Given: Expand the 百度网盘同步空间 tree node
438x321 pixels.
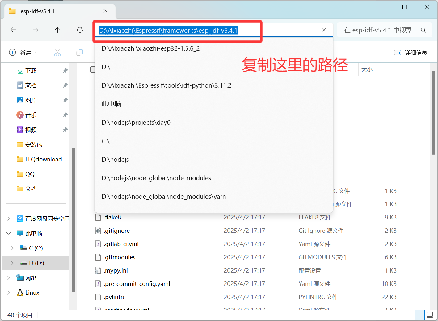Looking at the screenshot, I should pos(8,219).
